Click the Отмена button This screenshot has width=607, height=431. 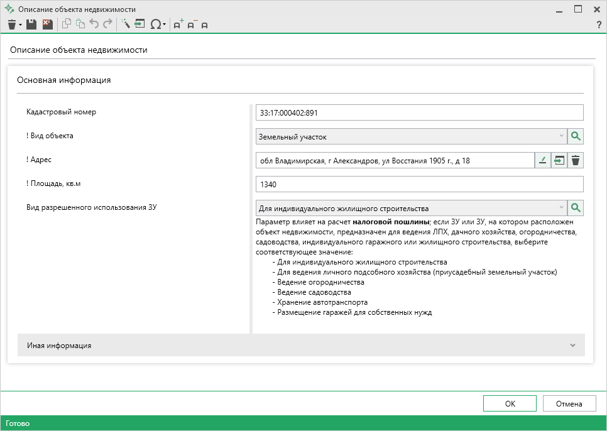pos(569,404)
